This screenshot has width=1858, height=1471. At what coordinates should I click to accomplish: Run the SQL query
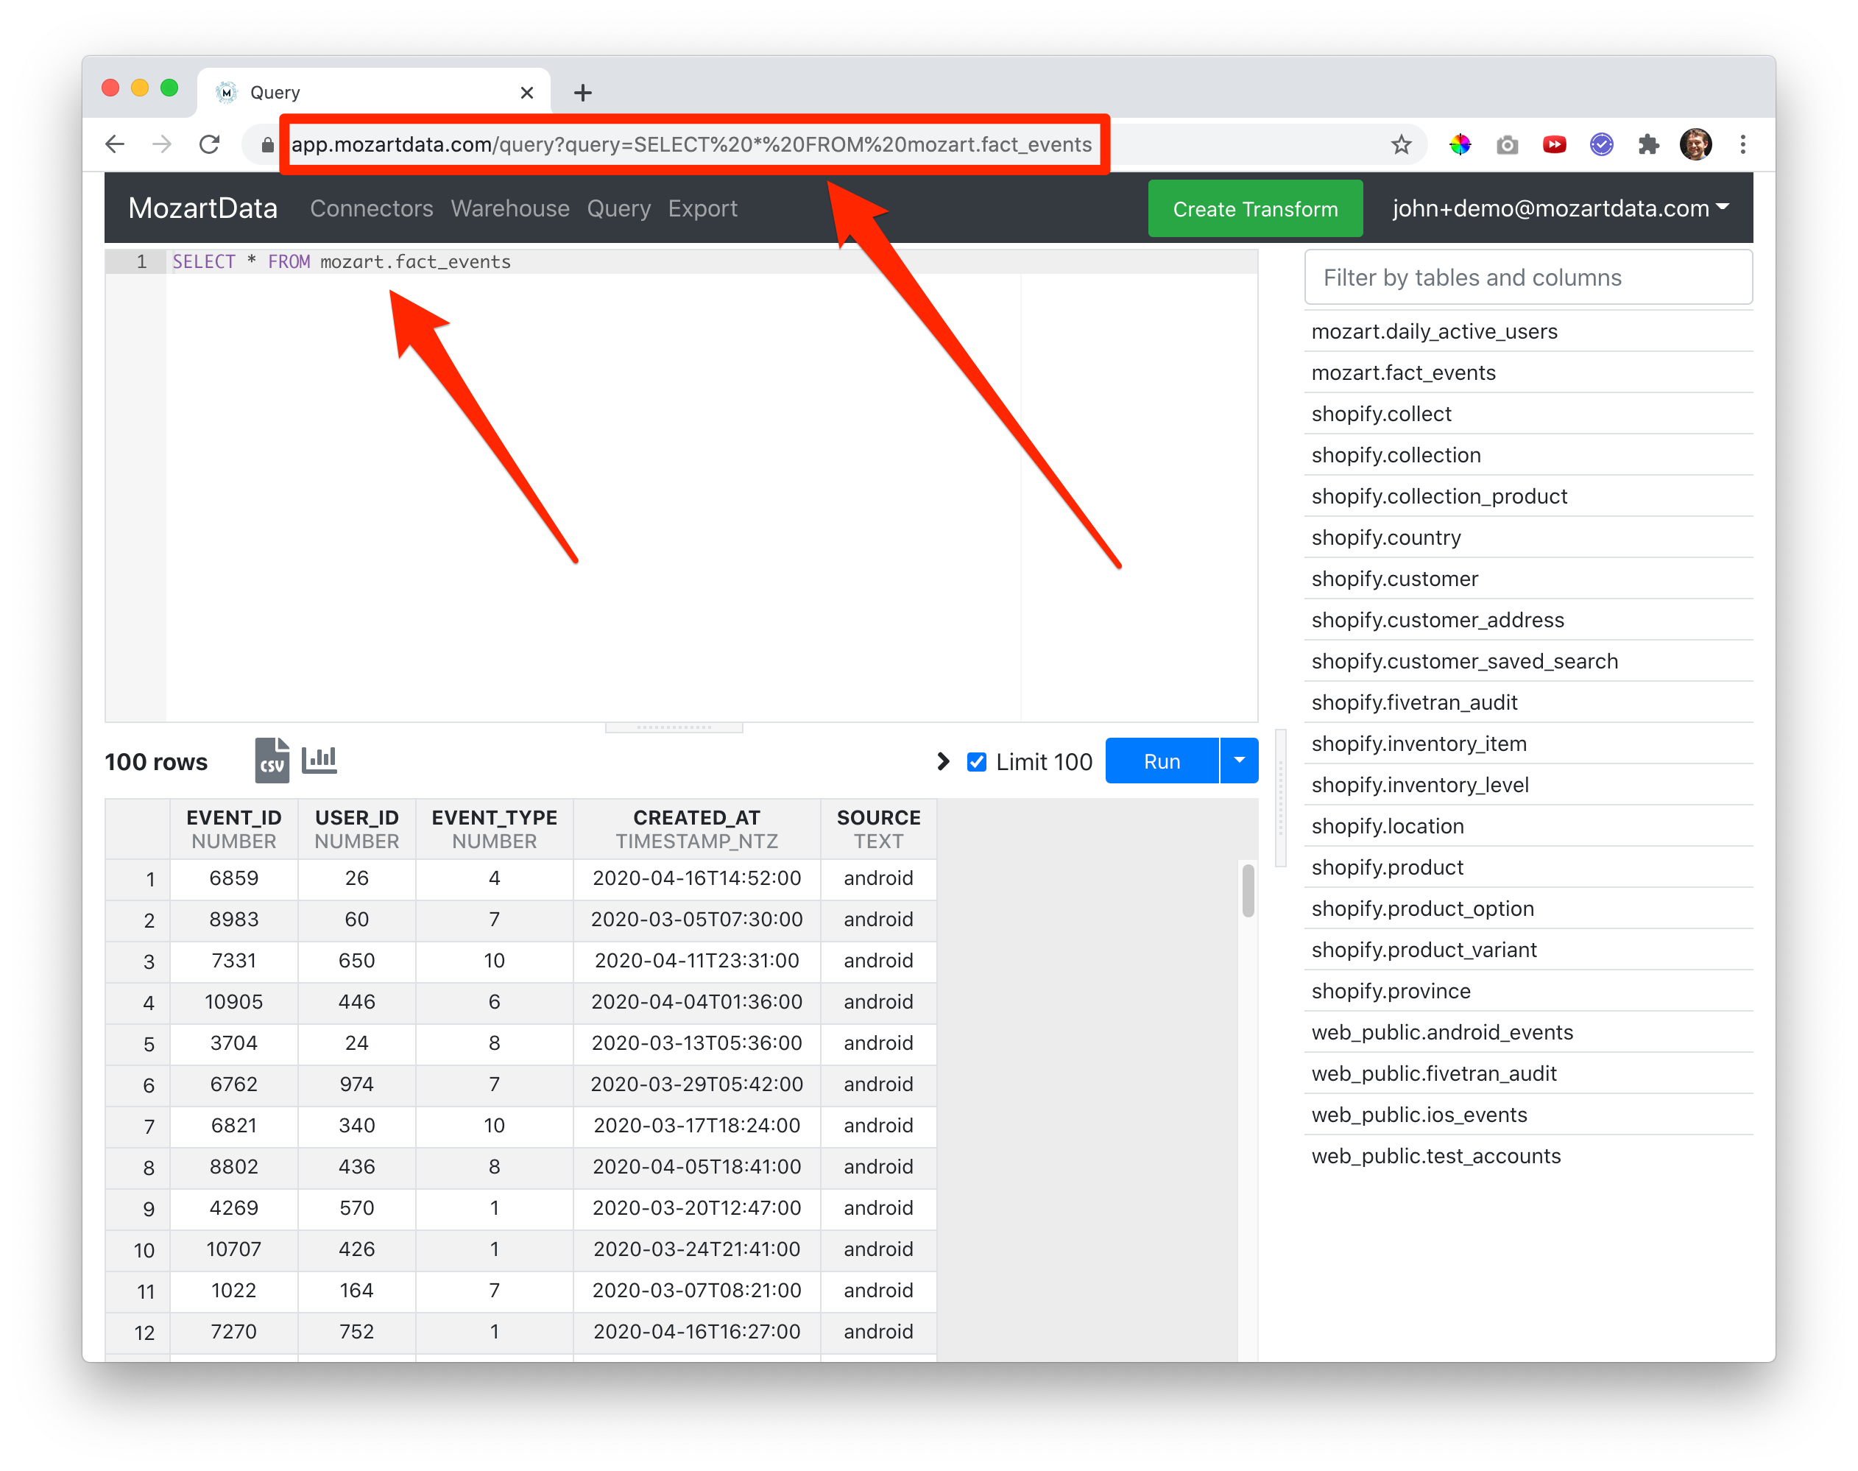pyautogui.click(x=1162, y=761)
